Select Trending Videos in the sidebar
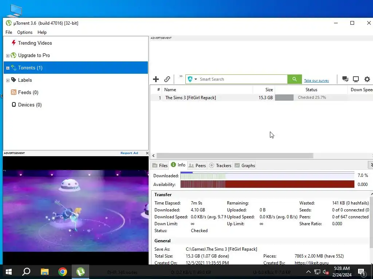373x279 pixels. pyautogui.click(x=35, y=43)
